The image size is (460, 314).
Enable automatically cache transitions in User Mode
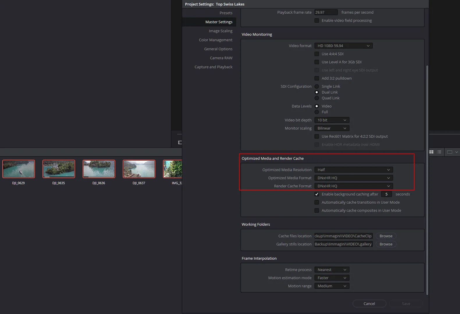point(317,202)
